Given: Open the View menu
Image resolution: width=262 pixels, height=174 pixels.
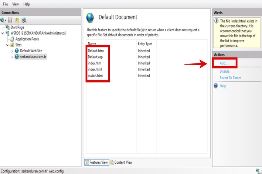Looking at the screenshot, I should (16, 4).
